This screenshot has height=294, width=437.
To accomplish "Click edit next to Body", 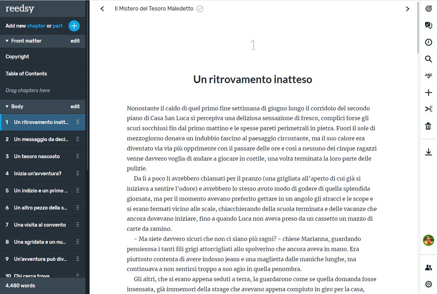I will tap(75, 106).
